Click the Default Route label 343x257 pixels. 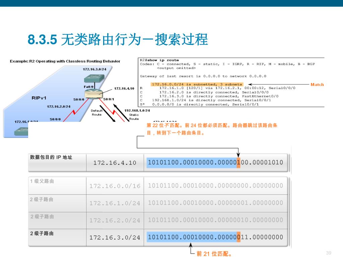pyautogui.click(x=96, y=112)
